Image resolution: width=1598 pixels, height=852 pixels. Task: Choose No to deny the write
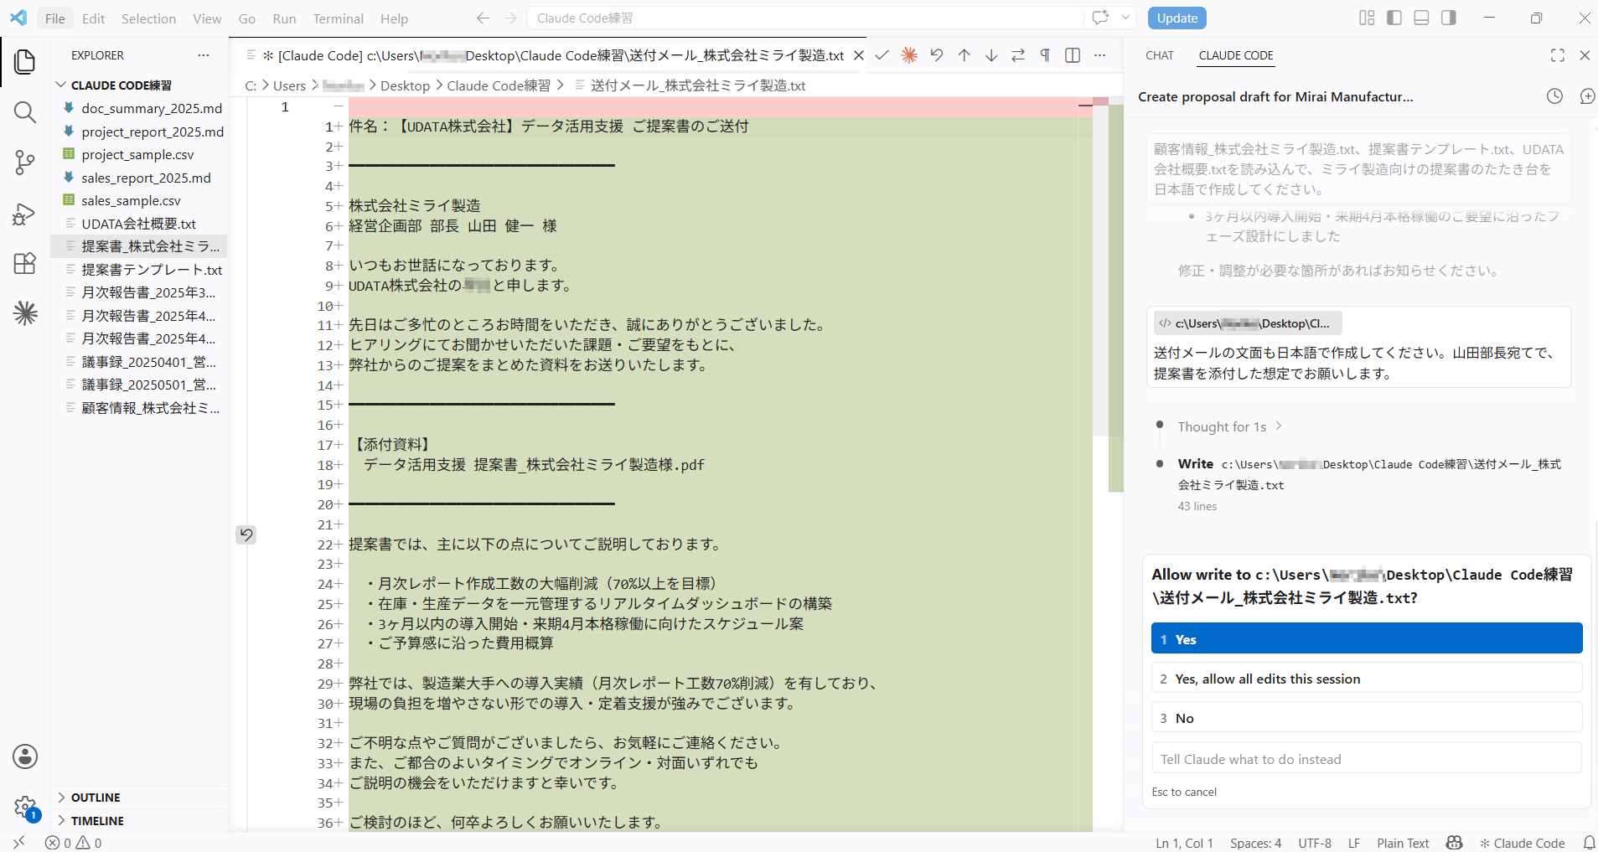click(x=1367, y=718)
